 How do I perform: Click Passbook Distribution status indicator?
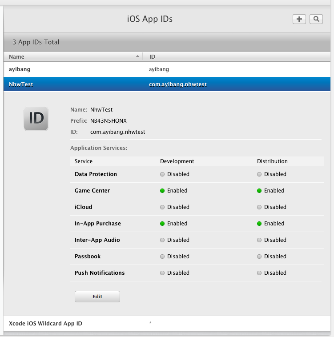tap(259, 257)
